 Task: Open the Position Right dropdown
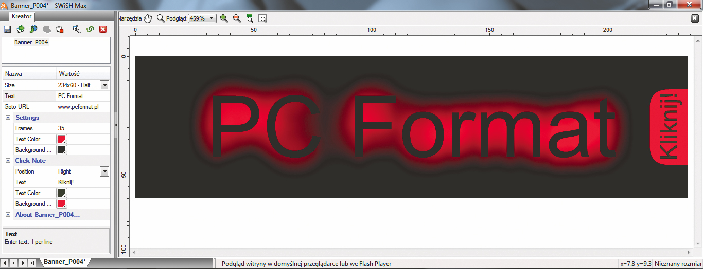click(104, 171)
